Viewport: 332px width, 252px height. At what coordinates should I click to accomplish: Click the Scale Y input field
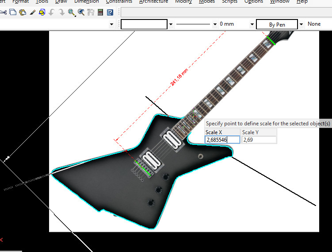coord(259,140)
